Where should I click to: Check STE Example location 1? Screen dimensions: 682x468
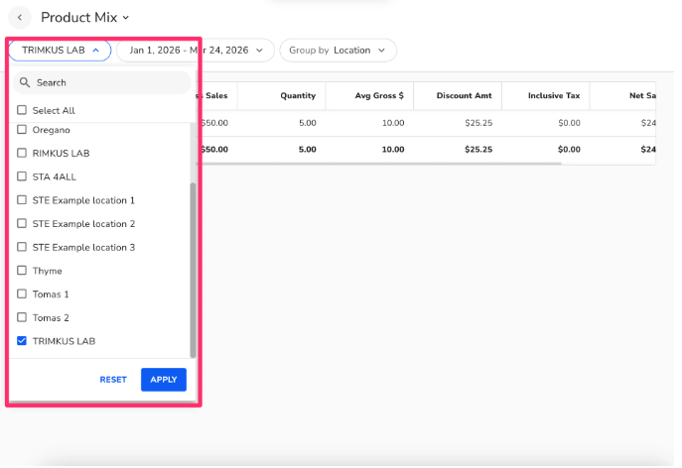pos(22,200)
